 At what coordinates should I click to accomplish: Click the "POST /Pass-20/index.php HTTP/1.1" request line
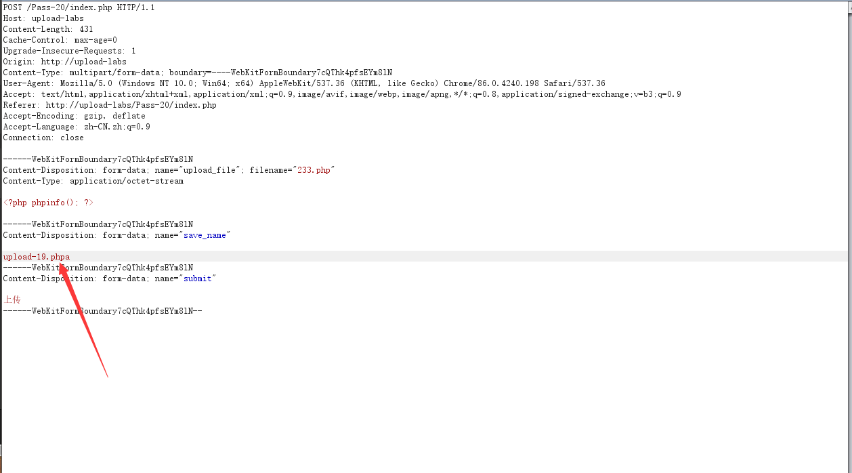tap(79, 7)
